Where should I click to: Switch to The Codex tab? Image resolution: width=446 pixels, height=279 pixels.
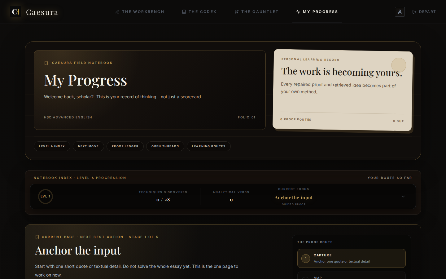(x=199, y=12)
